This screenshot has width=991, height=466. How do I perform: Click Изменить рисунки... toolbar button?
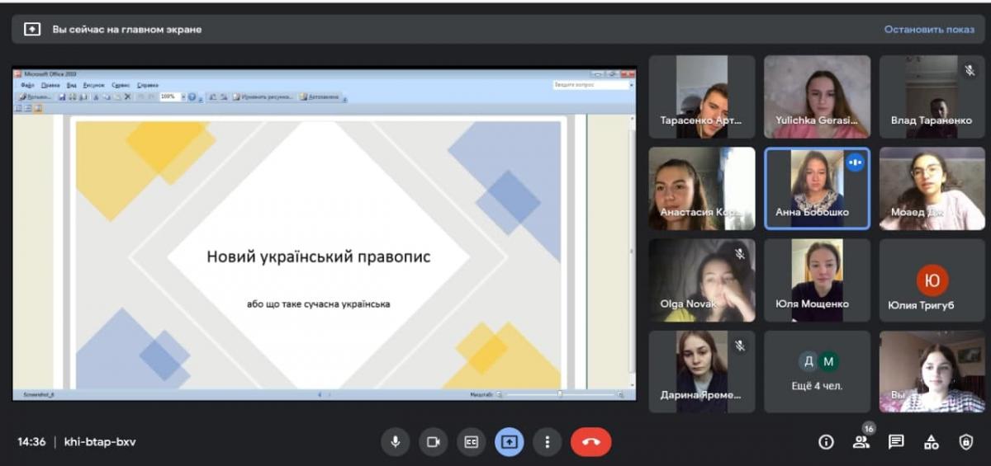point(263,96)
